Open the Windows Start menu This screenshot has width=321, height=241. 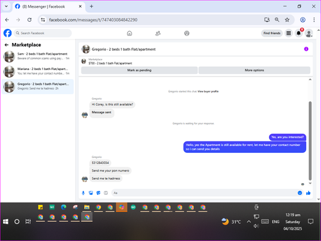pos(6,222)
